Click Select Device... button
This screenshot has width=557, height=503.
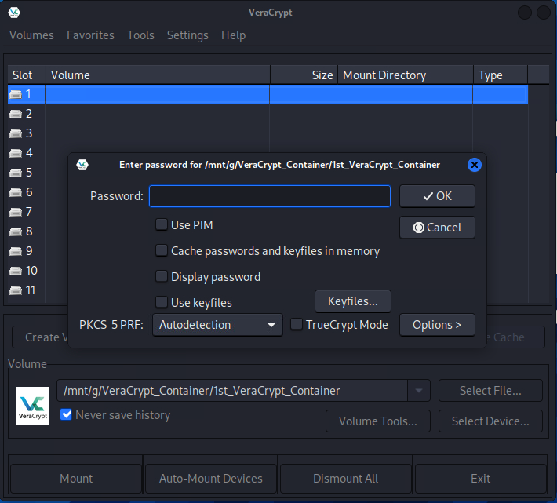coord(490,421)
